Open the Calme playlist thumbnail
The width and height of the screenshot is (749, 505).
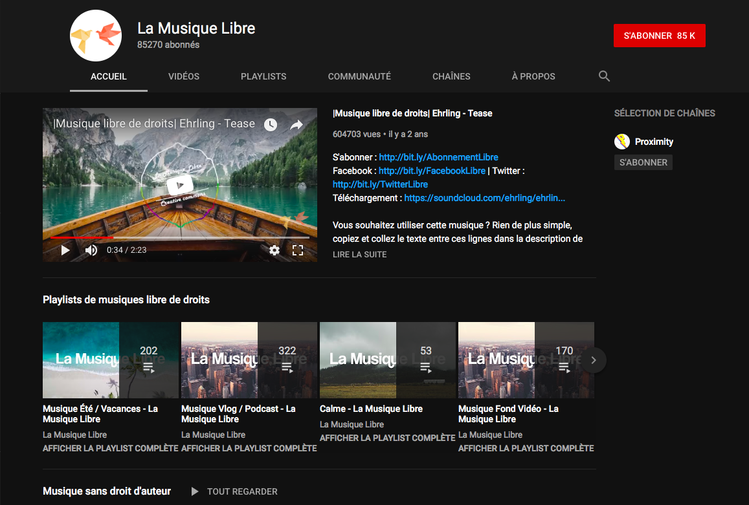point(387,360)
